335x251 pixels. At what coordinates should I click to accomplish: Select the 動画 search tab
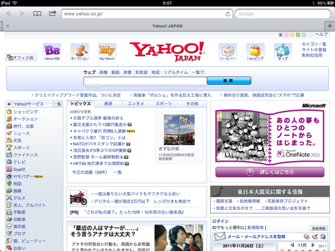click(x=115, y=73)
